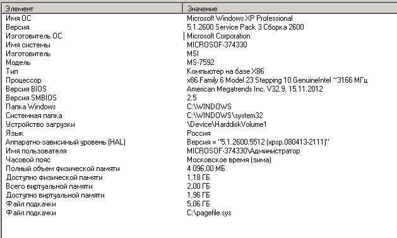
Task: Select the Версия SMBIOS row
Action: click(199, 98)
